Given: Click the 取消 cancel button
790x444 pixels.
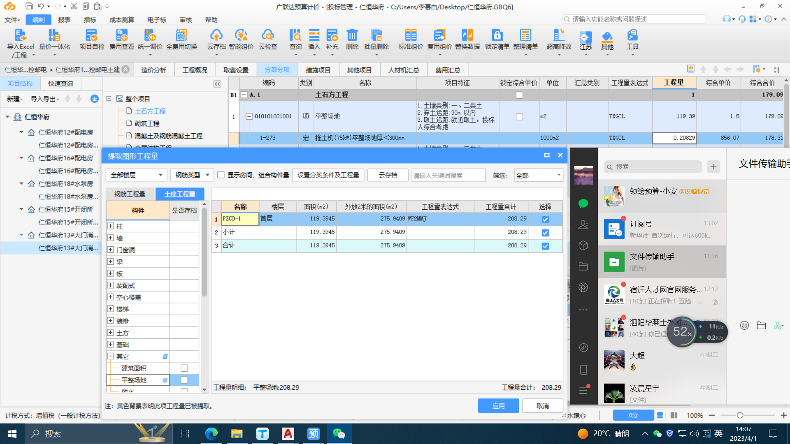Looking at the screenshot, I should [543, 406].
